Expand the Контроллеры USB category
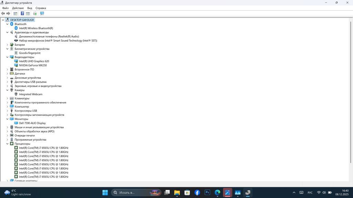Image resolution: width=353 pixels, height=198 pixels. [x=7, y=111]
